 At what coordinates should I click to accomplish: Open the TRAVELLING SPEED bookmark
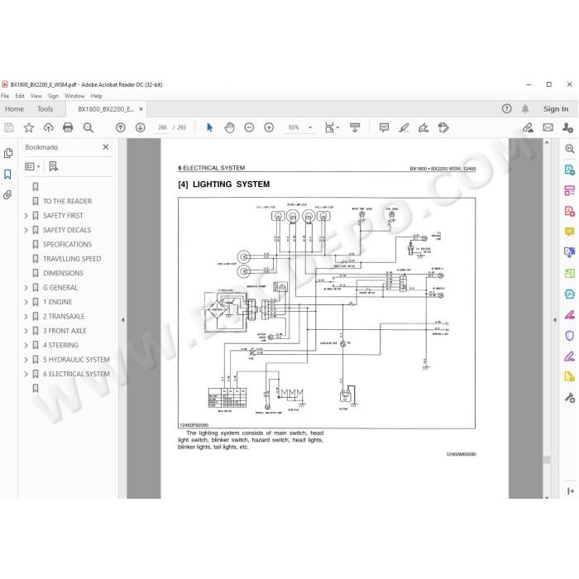[72, 258]
